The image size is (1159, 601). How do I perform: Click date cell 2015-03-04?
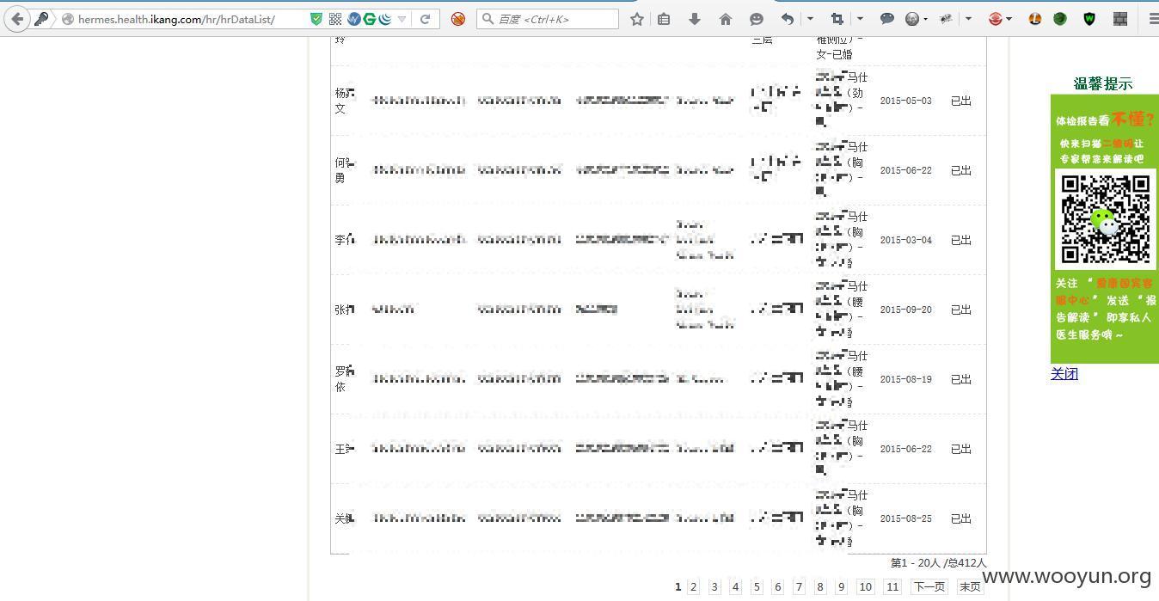point(905,240)
